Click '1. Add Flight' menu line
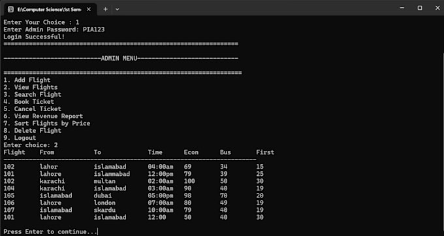The image size is (444, 236). [27, 80]
